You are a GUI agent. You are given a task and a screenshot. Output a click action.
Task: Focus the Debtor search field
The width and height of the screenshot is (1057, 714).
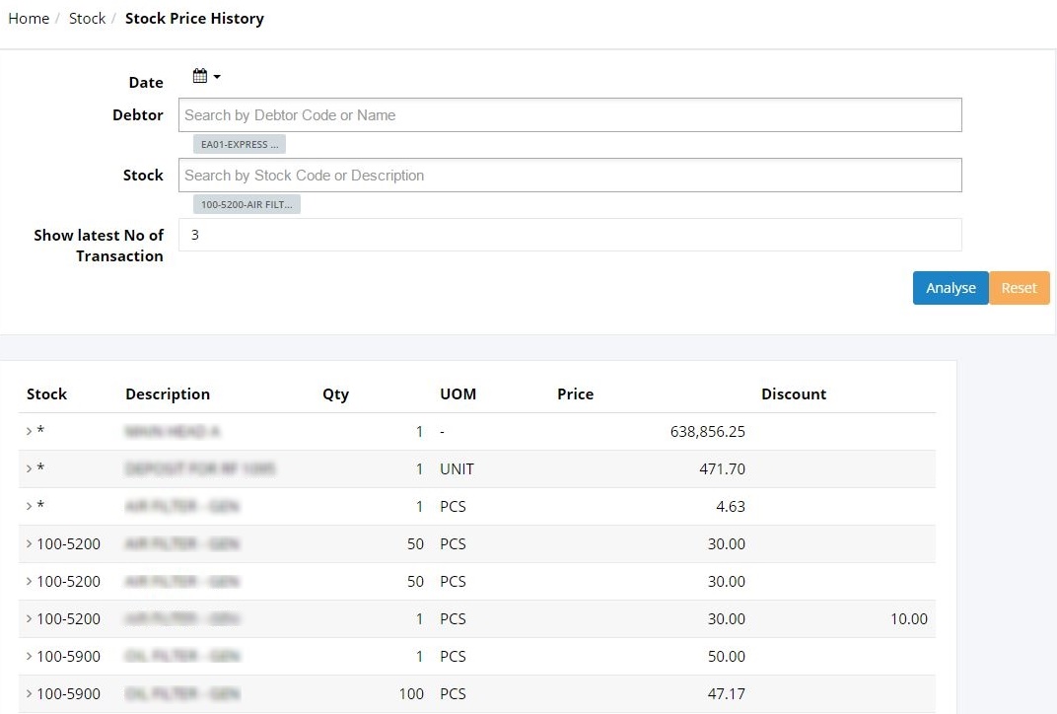[570, 115]
